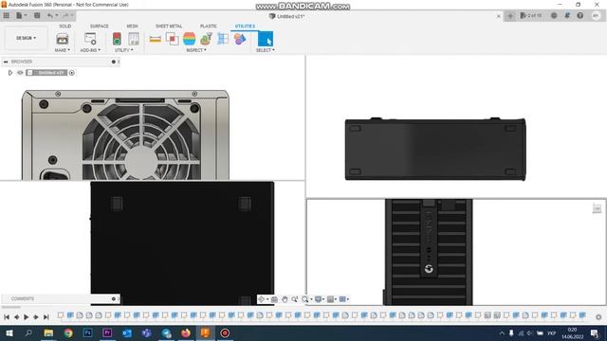This screenshot has width=607, height=341.
Task: Open the Help question mark menu
Action: (x=579, y=16)
